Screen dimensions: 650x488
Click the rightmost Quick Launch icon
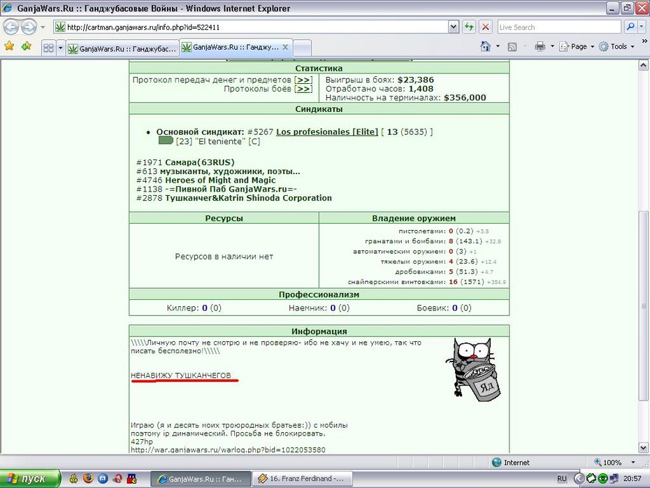click(132, 479)
